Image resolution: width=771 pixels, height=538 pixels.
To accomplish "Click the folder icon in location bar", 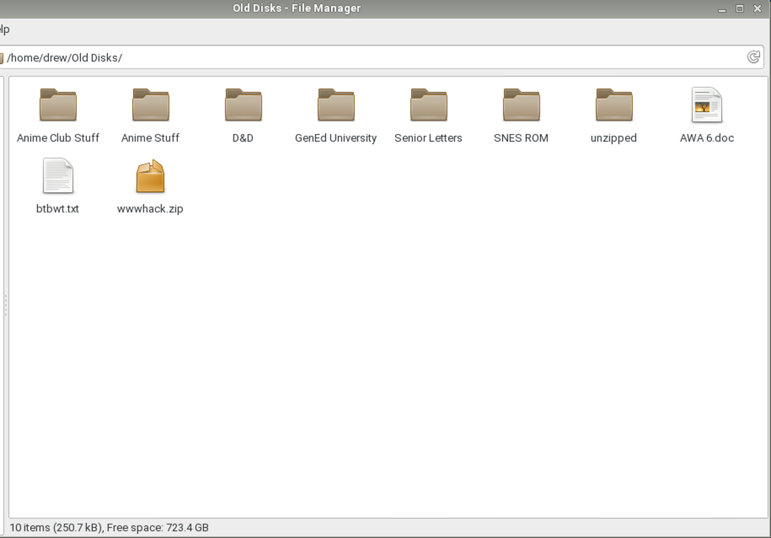I will pos(2,58).
